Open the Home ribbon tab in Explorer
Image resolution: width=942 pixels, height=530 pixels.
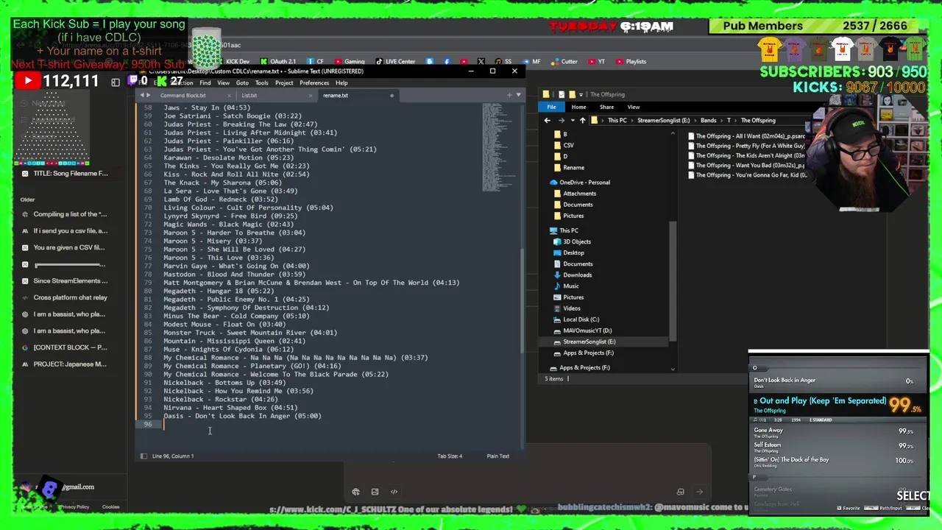tap(578, 107)
